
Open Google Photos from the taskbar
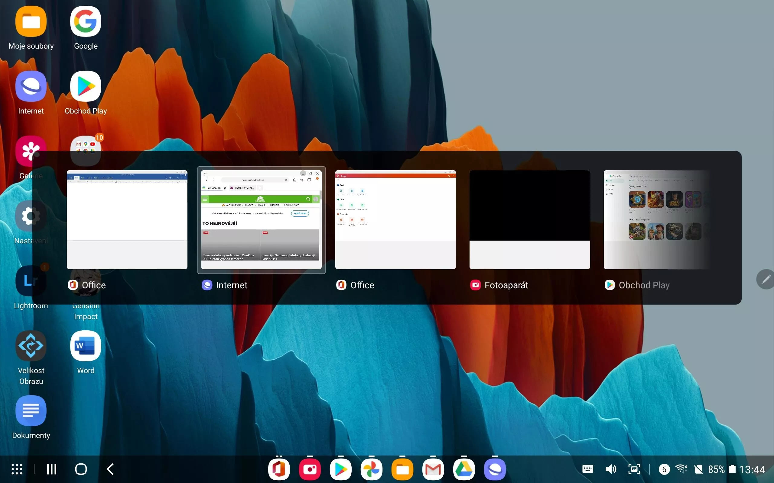coord(372,470)
